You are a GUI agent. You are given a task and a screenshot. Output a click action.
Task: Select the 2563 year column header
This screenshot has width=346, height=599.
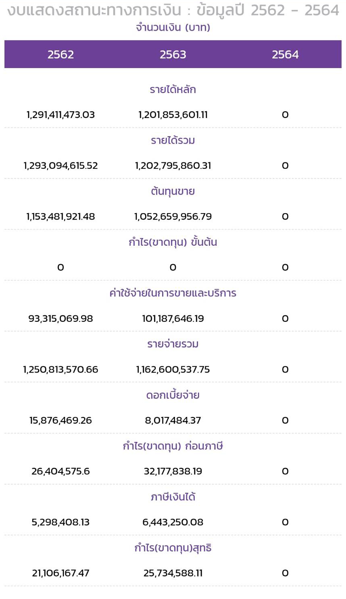[x=173, y=54]
